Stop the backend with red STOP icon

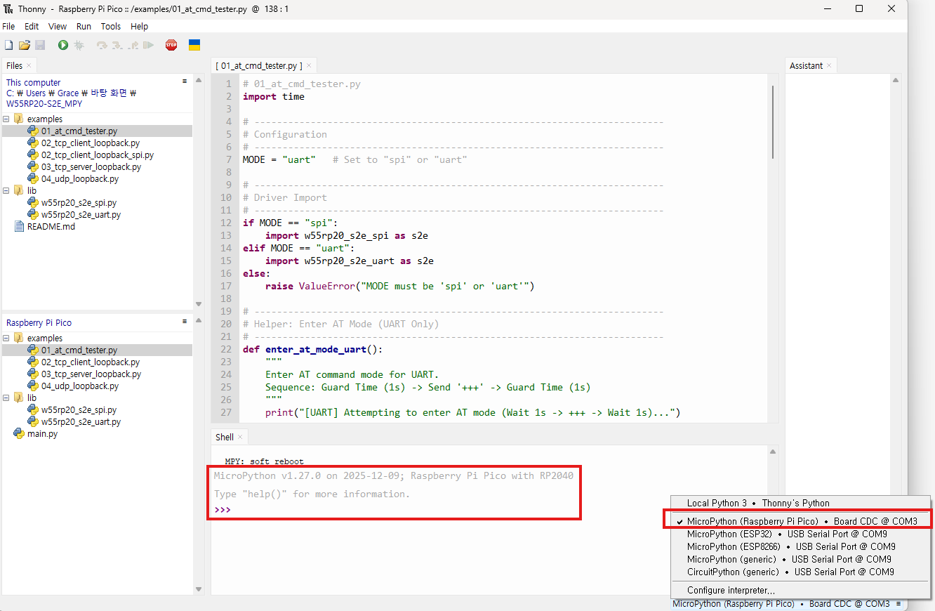(171, 45)
